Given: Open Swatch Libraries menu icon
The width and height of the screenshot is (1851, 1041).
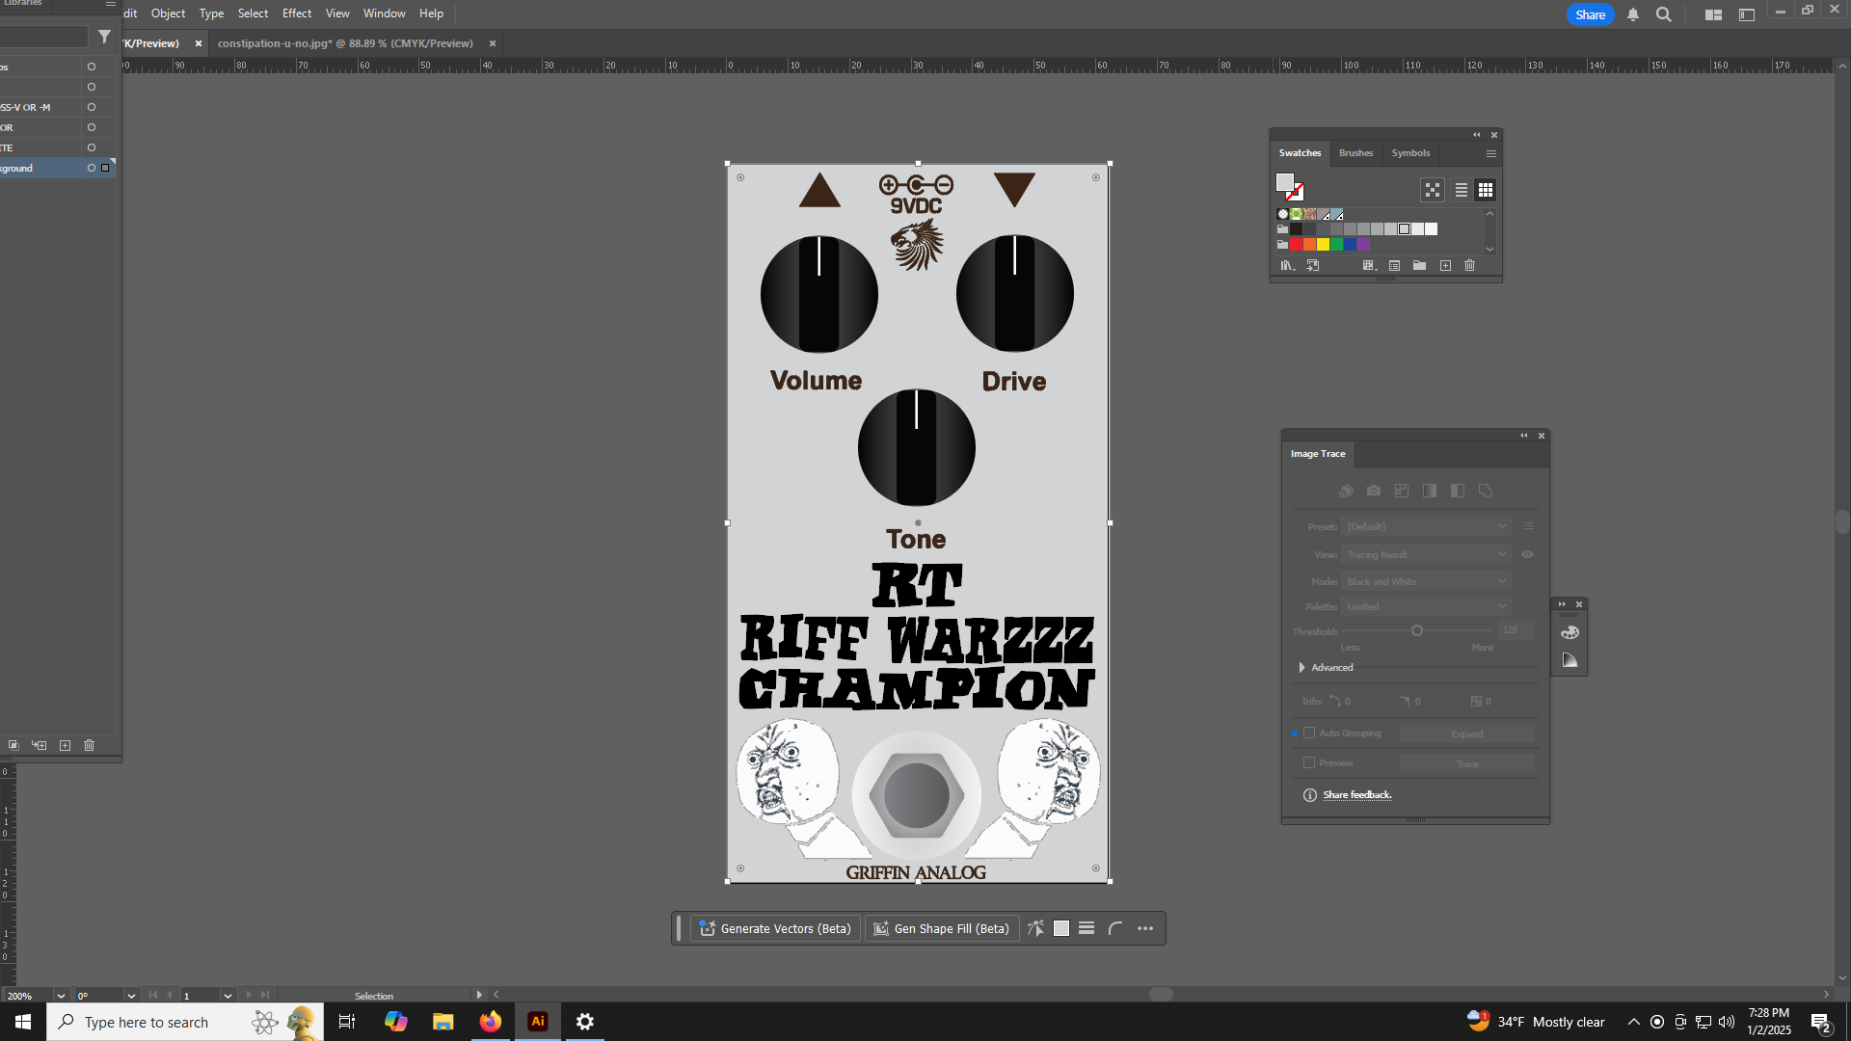Looking at the screenshot, I should pyautogui.click(x=1286, y=266).
